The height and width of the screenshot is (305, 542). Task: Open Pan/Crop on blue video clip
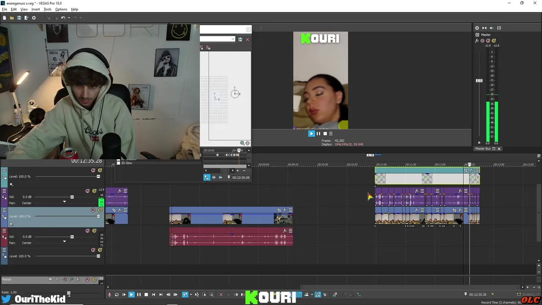pyautogui.click(x=279, y=210)
